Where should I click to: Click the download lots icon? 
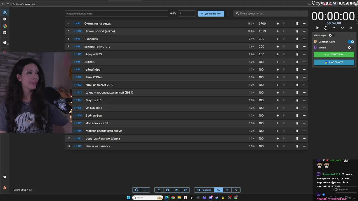(159, 190)
